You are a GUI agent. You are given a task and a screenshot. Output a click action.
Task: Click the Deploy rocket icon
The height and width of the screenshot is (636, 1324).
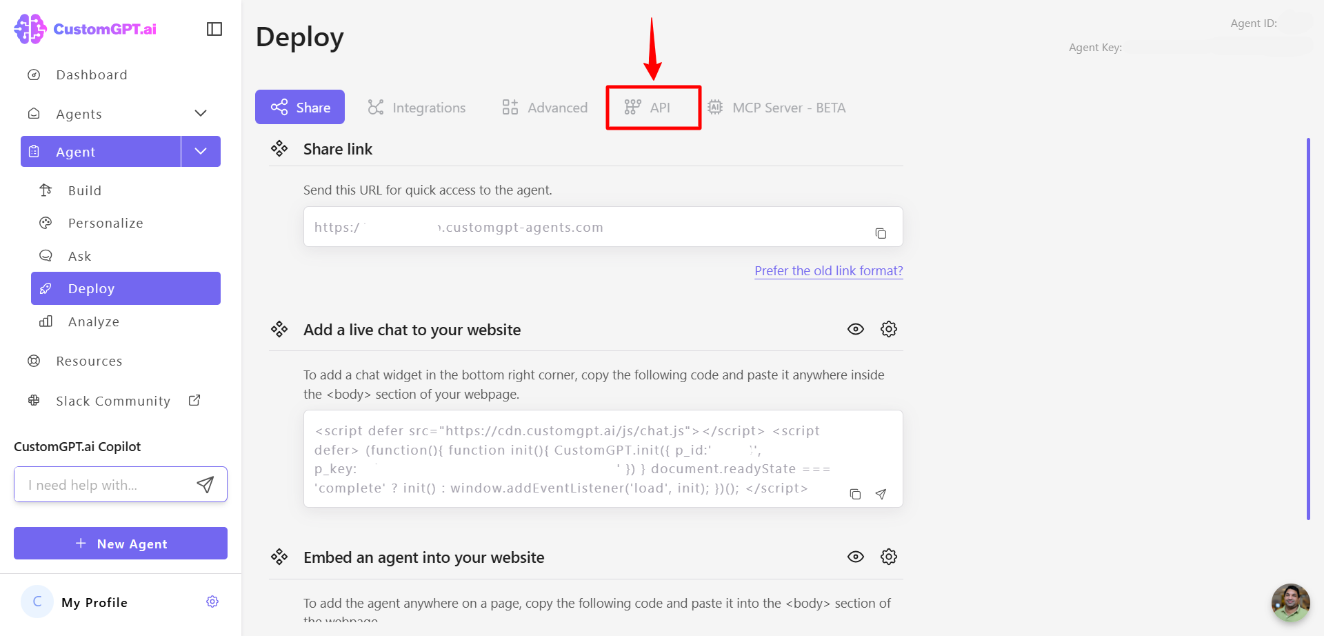click(46, 288)
